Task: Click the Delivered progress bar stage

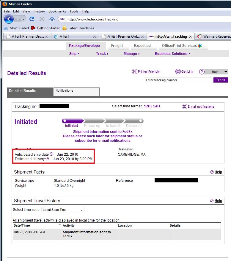Action: (134, 121)
